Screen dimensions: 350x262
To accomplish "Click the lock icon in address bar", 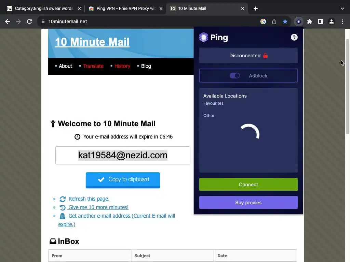I will pos(43,21).
